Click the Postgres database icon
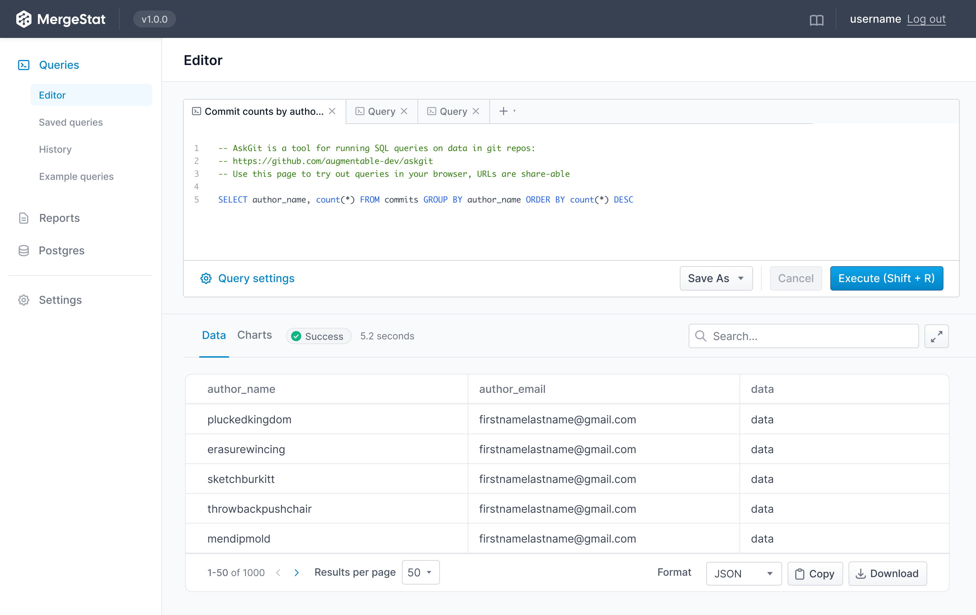This screenshot has height=615, width=976. (23, 250)
